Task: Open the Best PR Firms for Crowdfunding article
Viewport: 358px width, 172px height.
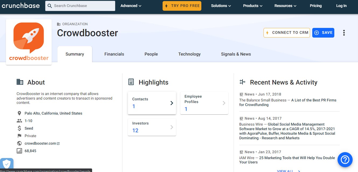Action: click(288, 103)
